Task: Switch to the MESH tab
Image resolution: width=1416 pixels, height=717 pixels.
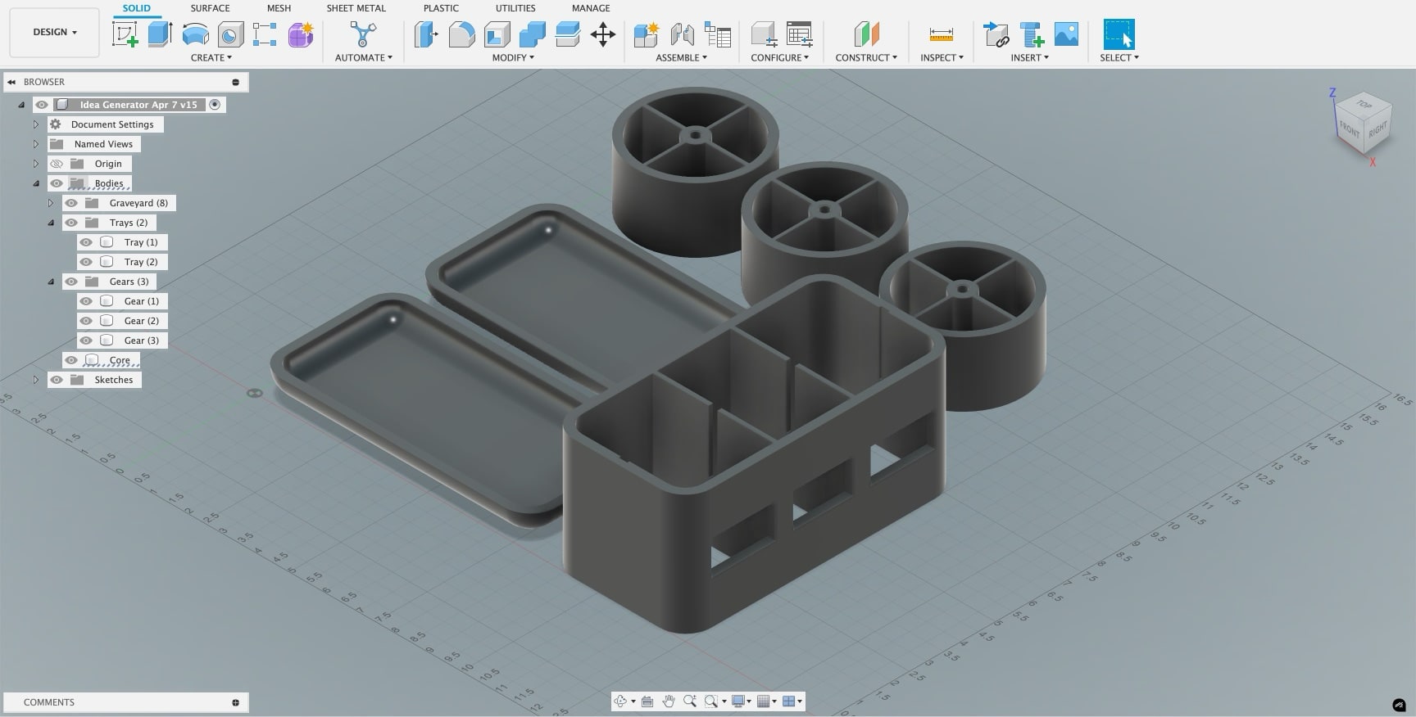Action: point(279,8)
